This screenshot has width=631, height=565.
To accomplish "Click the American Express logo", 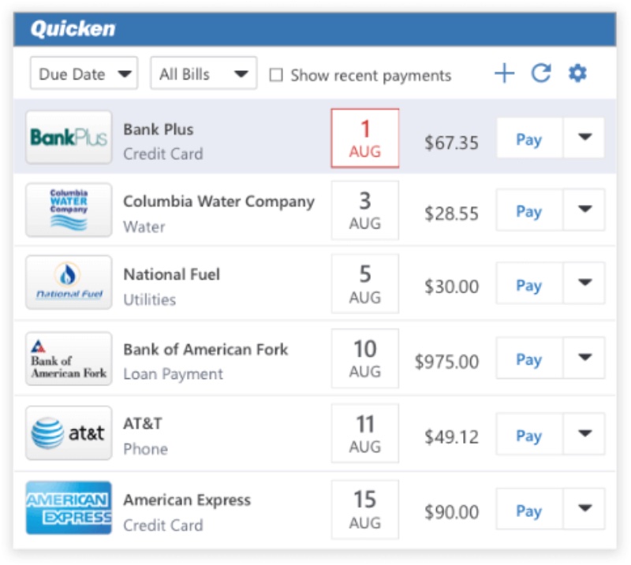I will [69, 508].
